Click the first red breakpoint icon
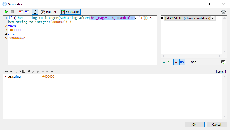The width and height of the screenshot is (230, 130). (21, 12)
